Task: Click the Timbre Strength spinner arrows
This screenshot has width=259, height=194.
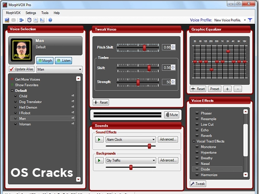Action: 173,82
